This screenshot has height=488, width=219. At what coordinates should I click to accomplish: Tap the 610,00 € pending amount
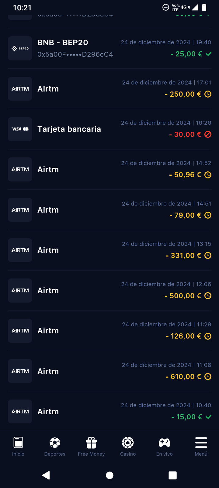tap(183, 377)
